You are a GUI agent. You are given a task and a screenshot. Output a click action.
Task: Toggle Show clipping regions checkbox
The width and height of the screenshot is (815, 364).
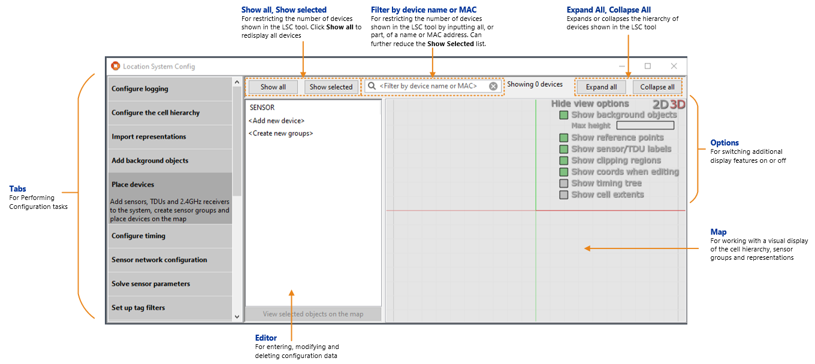click(563, 160)
